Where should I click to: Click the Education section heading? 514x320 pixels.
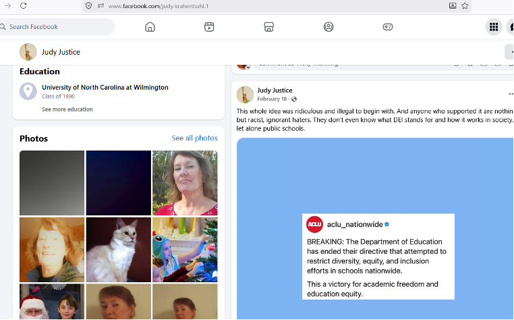[40, 71]
